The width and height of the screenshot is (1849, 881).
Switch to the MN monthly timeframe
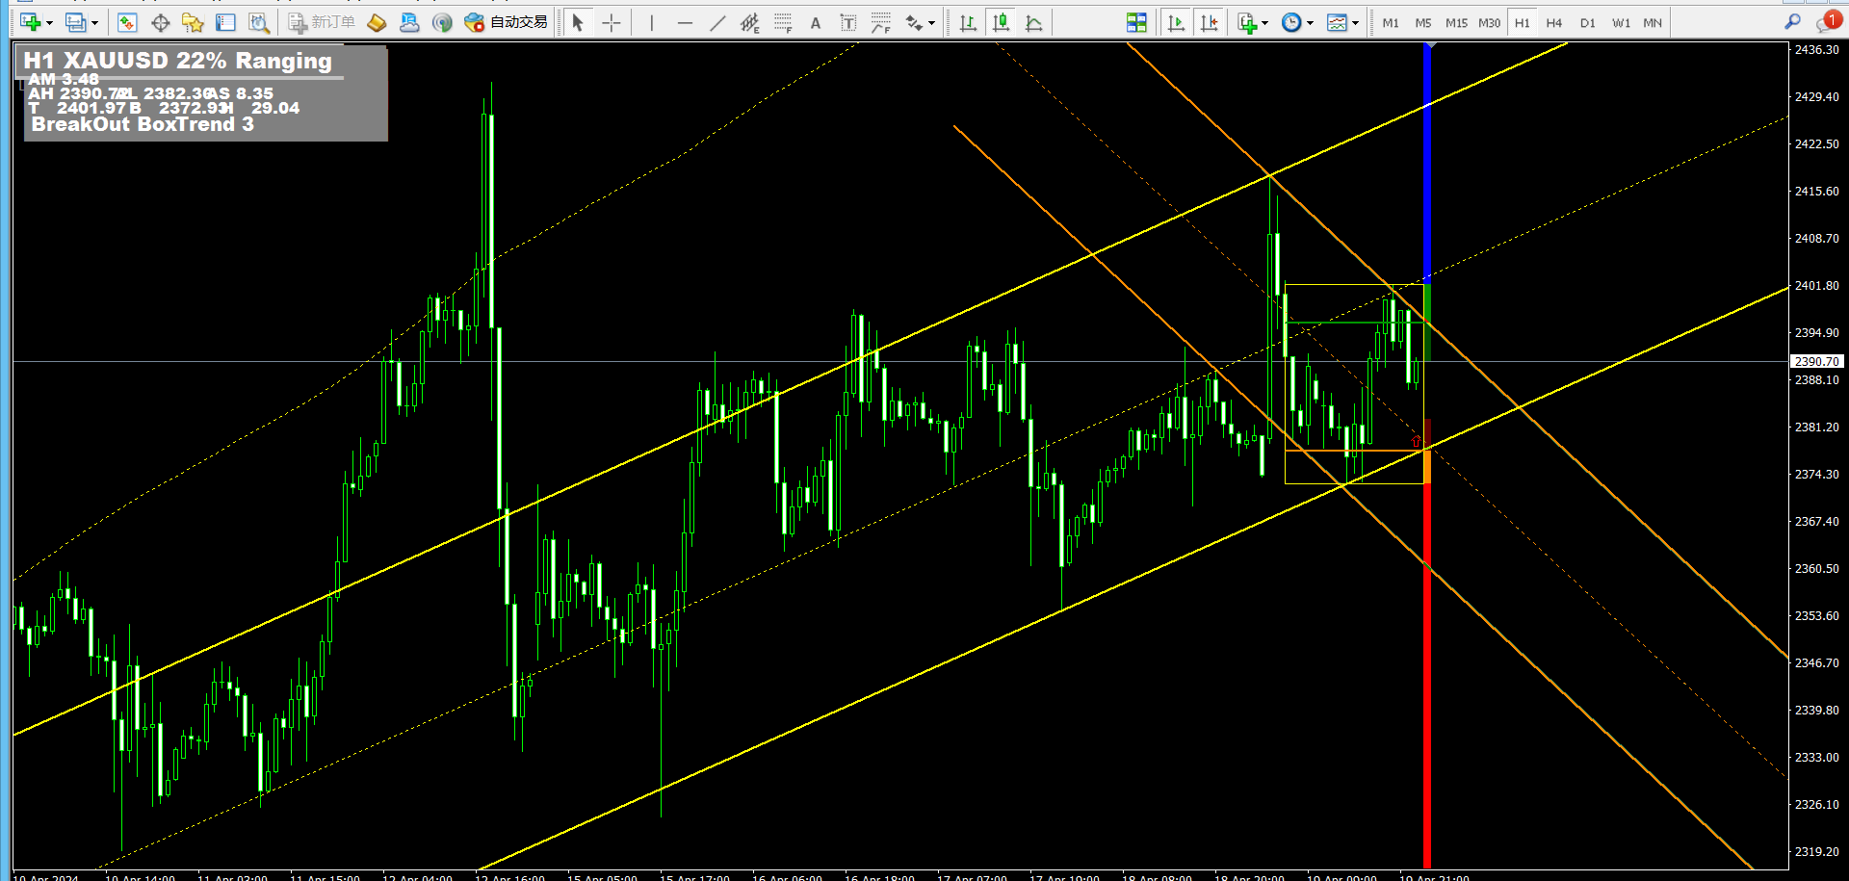point(1653,23)
